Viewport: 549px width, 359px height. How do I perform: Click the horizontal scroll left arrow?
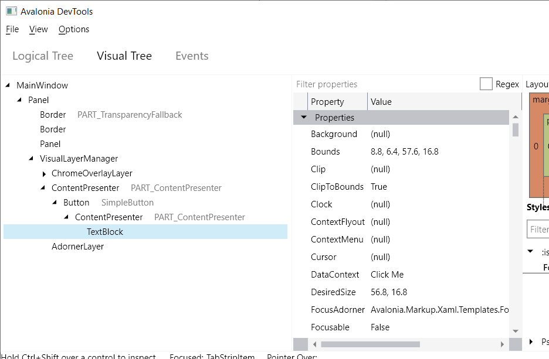[x=314, y=344]
